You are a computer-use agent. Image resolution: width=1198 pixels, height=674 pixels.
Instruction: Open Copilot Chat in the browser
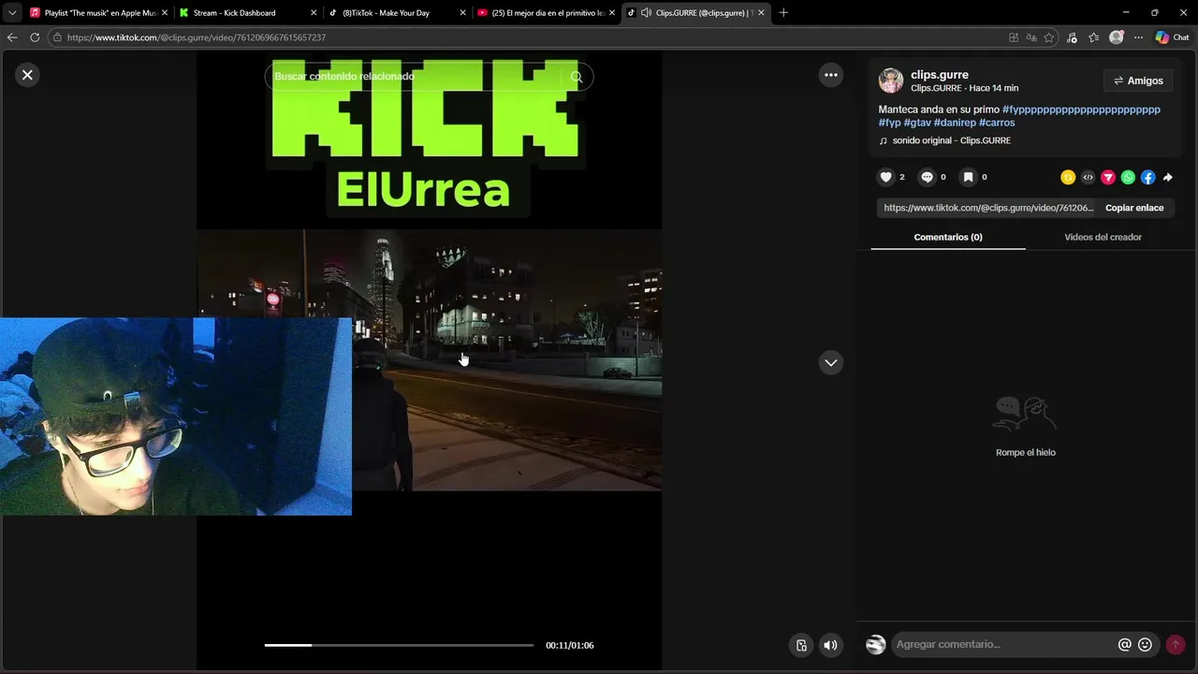tap(1173, 37)
